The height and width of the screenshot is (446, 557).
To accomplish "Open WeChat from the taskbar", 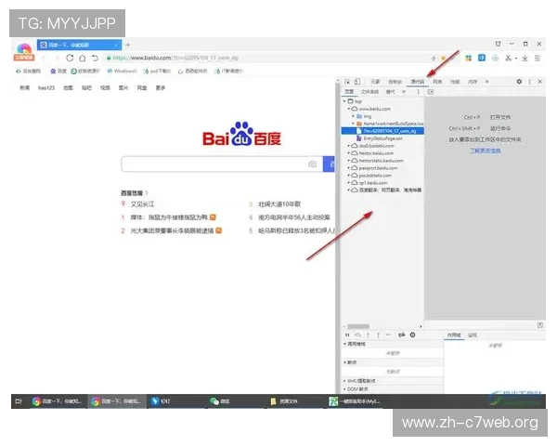I will coord(220,401).
